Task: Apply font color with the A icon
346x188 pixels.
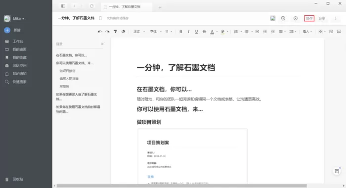Action: pyautogui.click(x=212, y=32)
